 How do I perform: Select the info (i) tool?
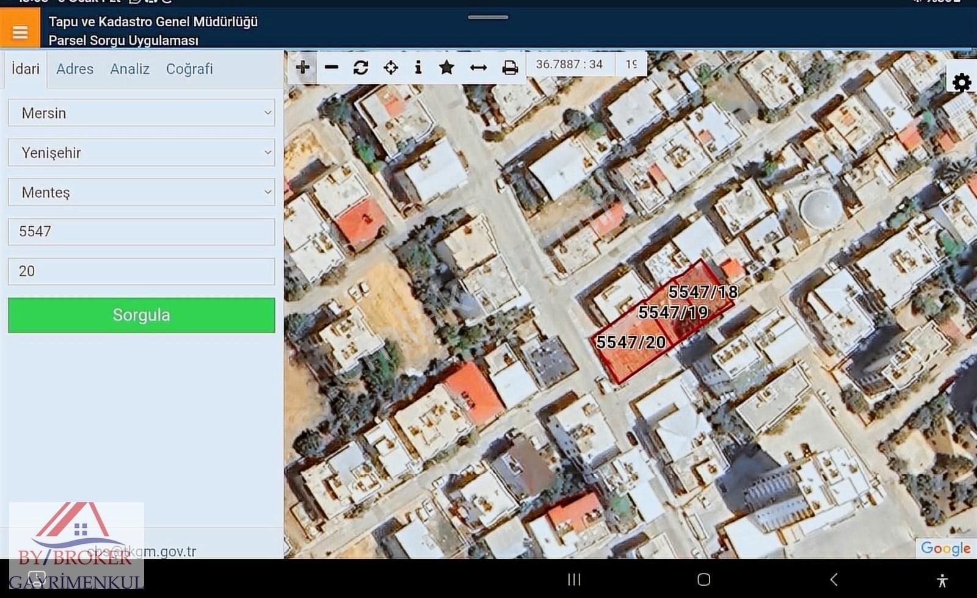pos(418,67)
